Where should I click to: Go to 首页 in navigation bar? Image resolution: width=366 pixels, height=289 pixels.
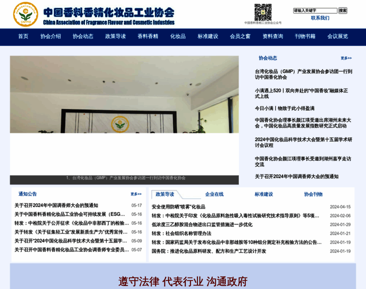tap(23, 36)
